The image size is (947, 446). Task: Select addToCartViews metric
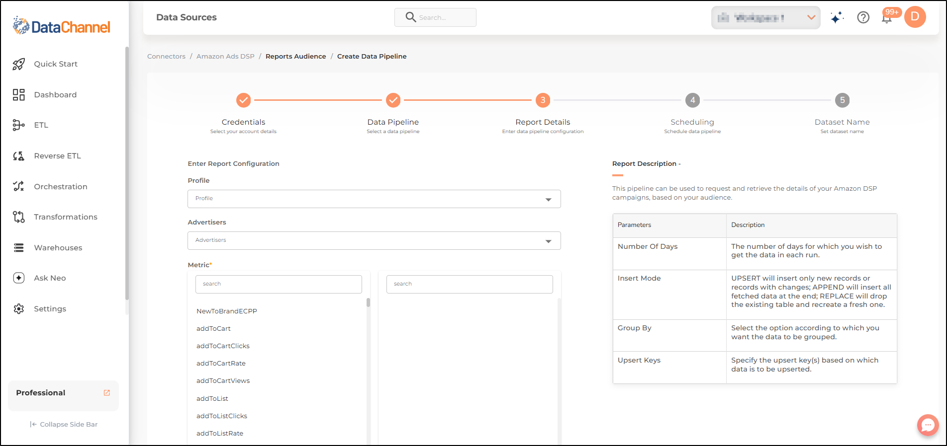click(223, 381)
